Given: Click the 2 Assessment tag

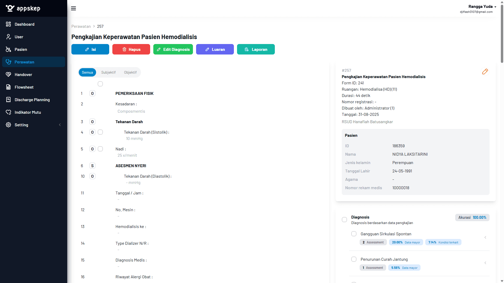Looking at the screenshot, I should click(x=373, y=242).
